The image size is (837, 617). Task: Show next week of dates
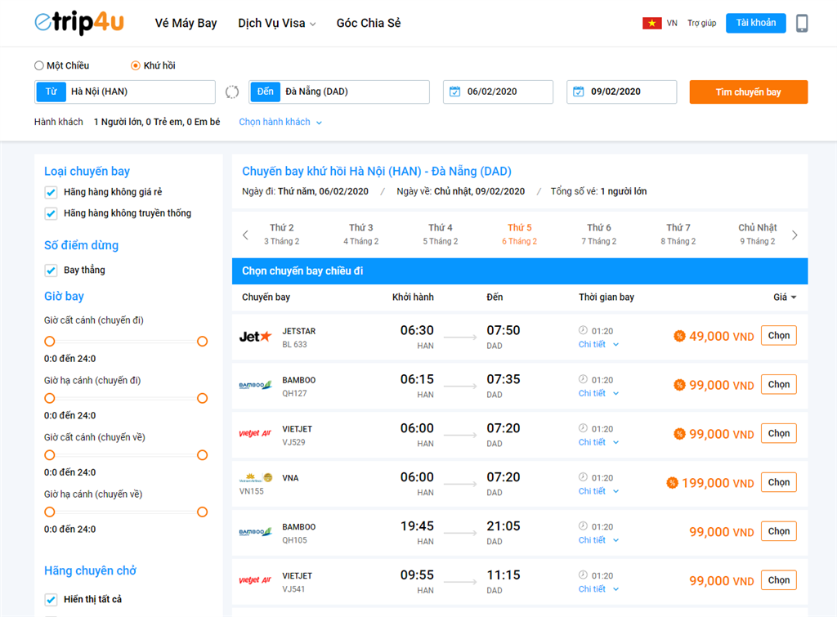pos(794,235)
